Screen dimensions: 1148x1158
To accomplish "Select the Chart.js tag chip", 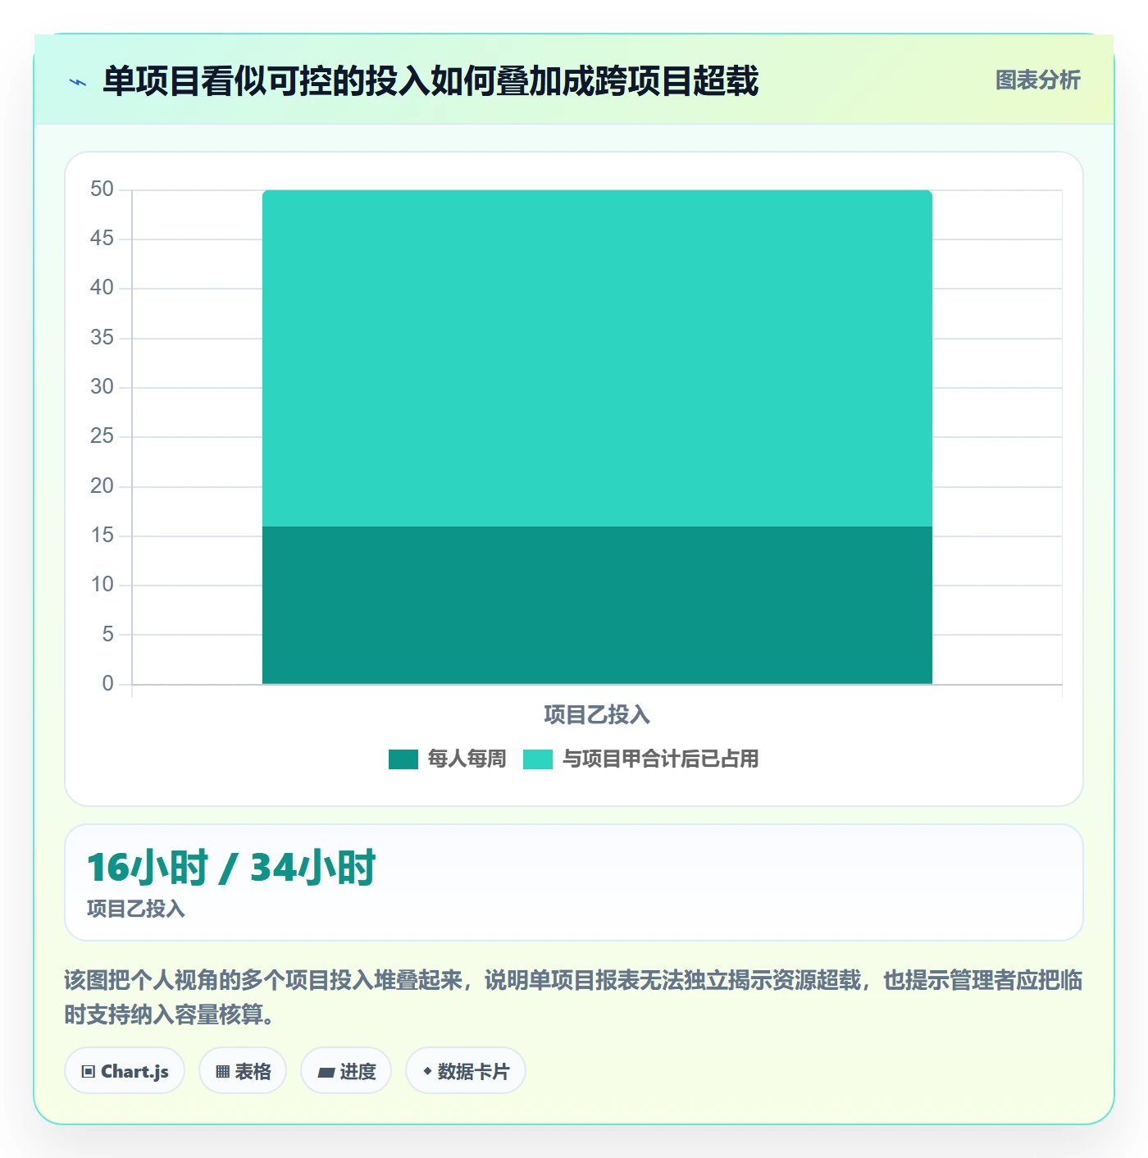I will click(125, 1070).
